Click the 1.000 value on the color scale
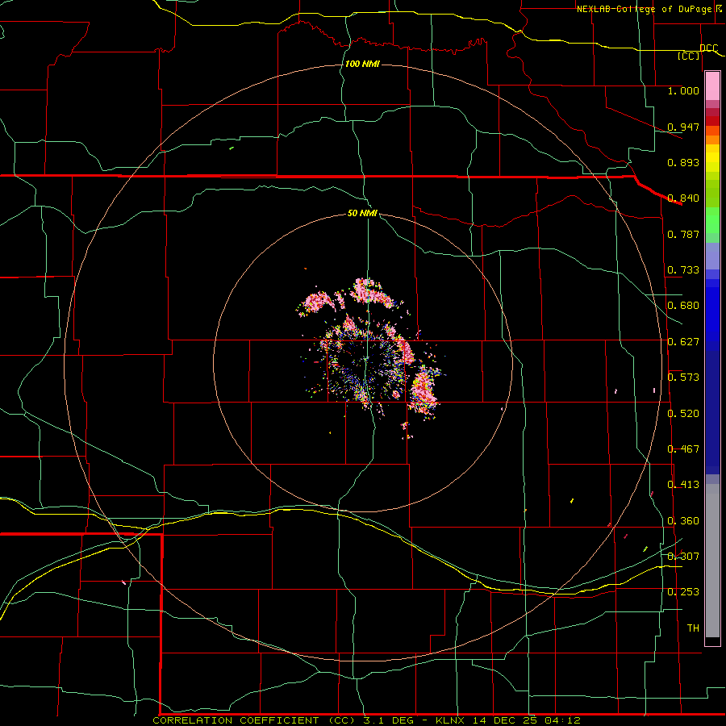 (x=683, y=90)
